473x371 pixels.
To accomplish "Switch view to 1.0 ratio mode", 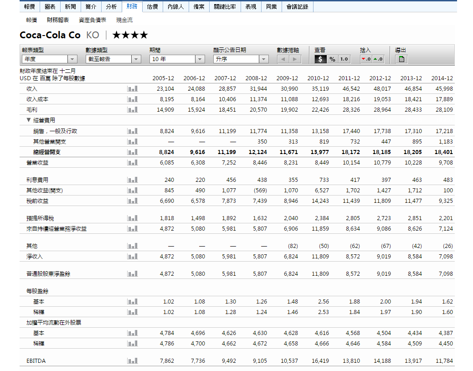I will coord(344,59).
